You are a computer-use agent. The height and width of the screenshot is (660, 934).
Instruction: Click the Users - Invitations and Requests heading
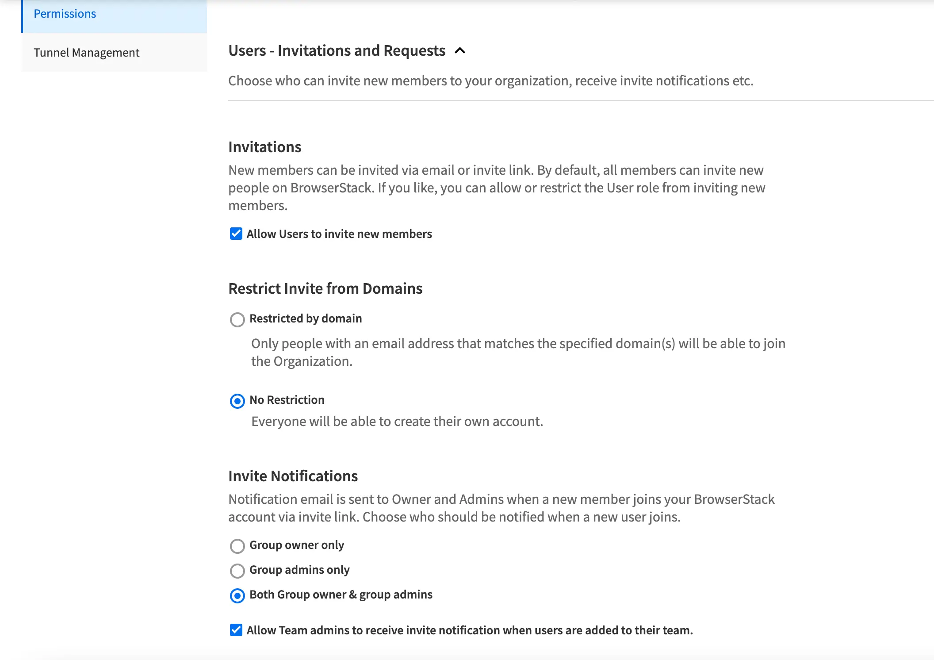[337, 51]
